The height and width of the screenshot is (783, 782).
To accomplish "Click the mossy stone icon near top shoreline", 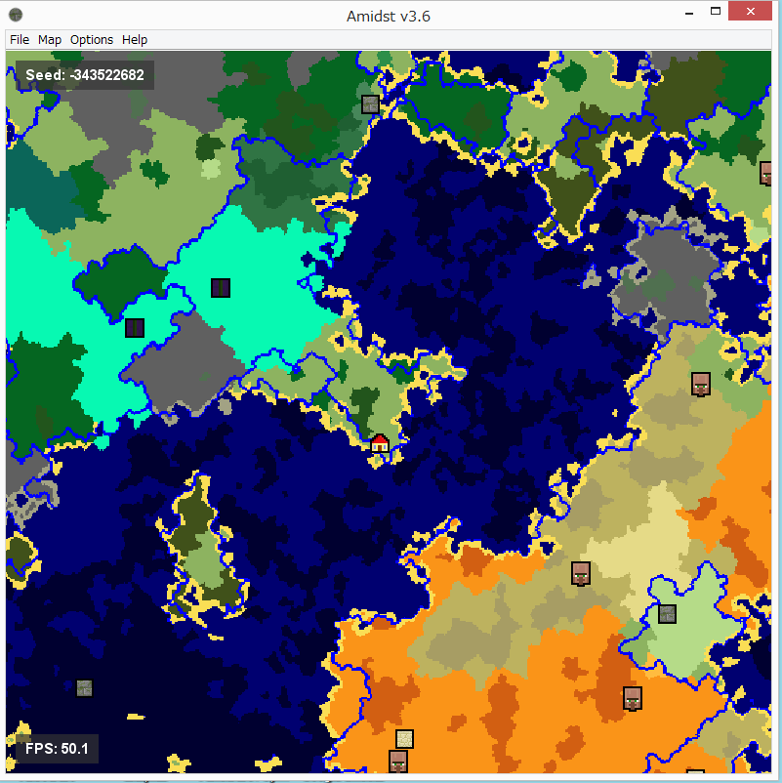I will coord(370,104).
